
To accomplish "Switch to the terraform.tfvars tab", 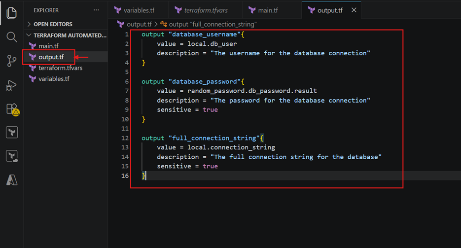I will click(205, 10).
